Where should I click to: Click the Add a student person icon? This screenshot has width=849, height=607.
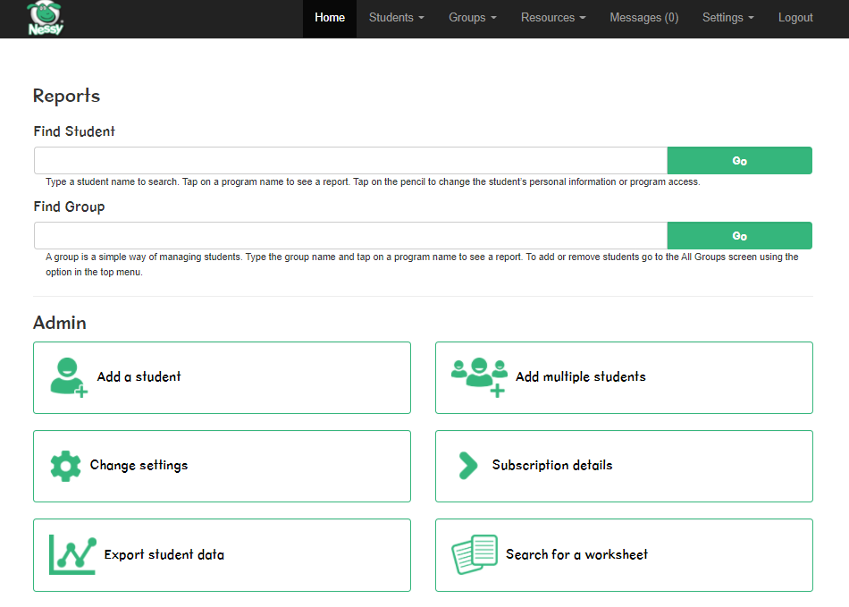69,377
